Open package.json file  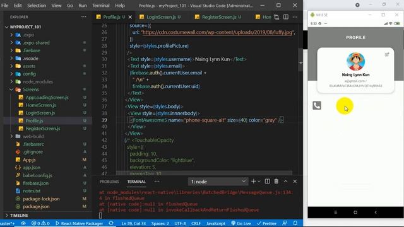36,206
